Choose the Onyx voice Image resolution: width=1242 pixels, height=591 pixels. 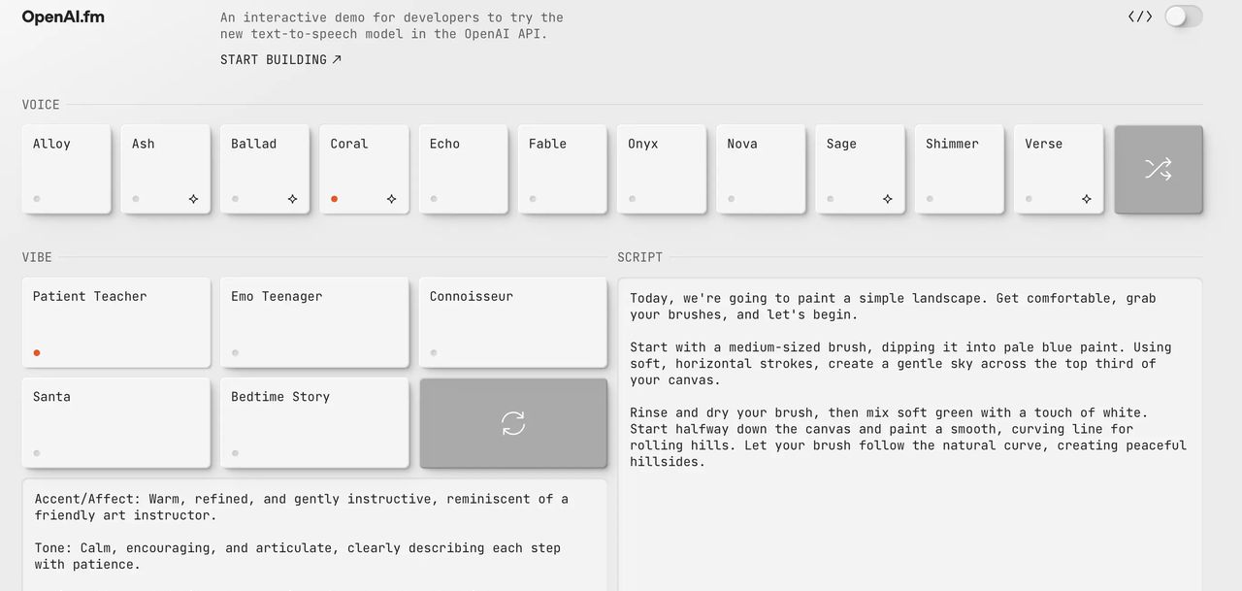661,169
